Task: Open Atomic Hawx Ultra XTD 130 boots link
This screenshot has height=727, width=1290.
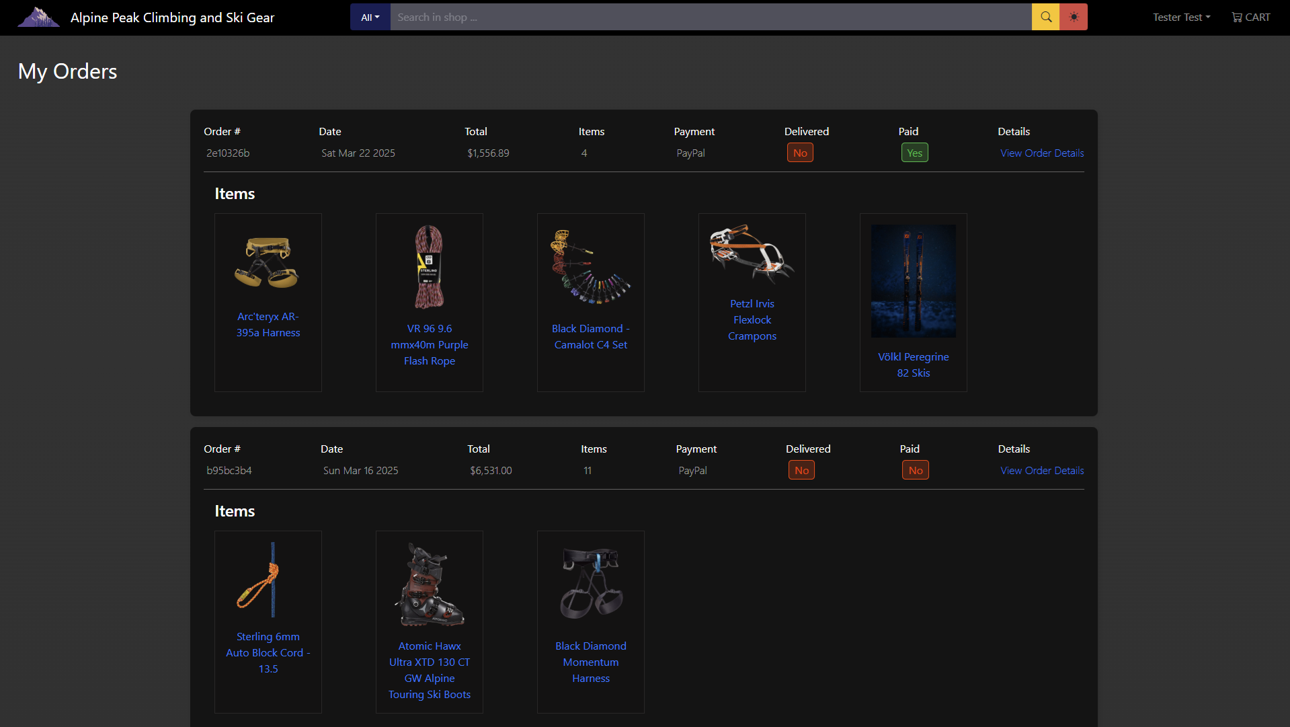Action: coord(430,671)
